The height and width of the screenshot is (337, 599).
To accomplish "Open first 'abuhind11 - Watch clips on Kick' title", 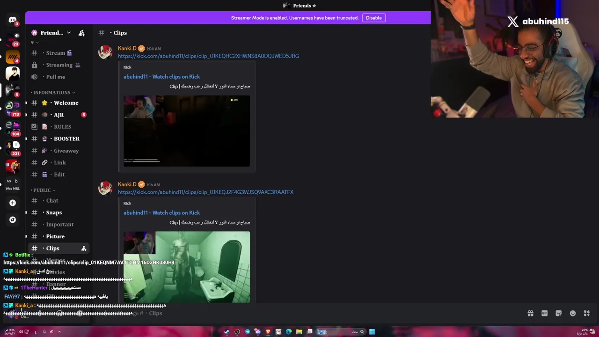I will 161,77.
